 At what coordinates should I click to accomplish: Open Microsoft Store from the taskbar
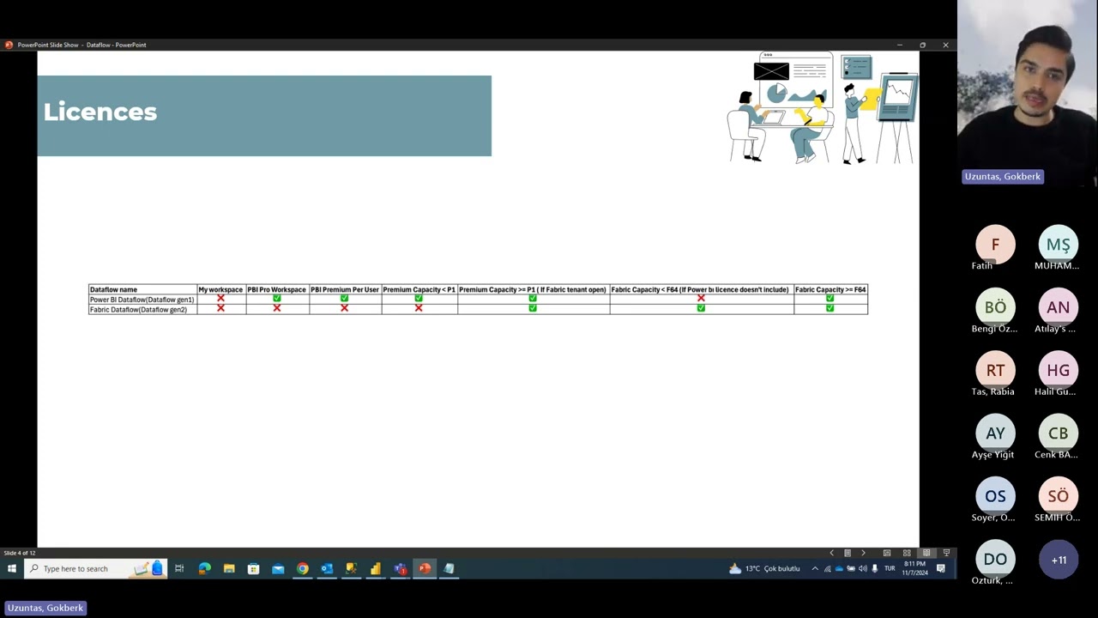pyautogui.click(x=253, y=568)
